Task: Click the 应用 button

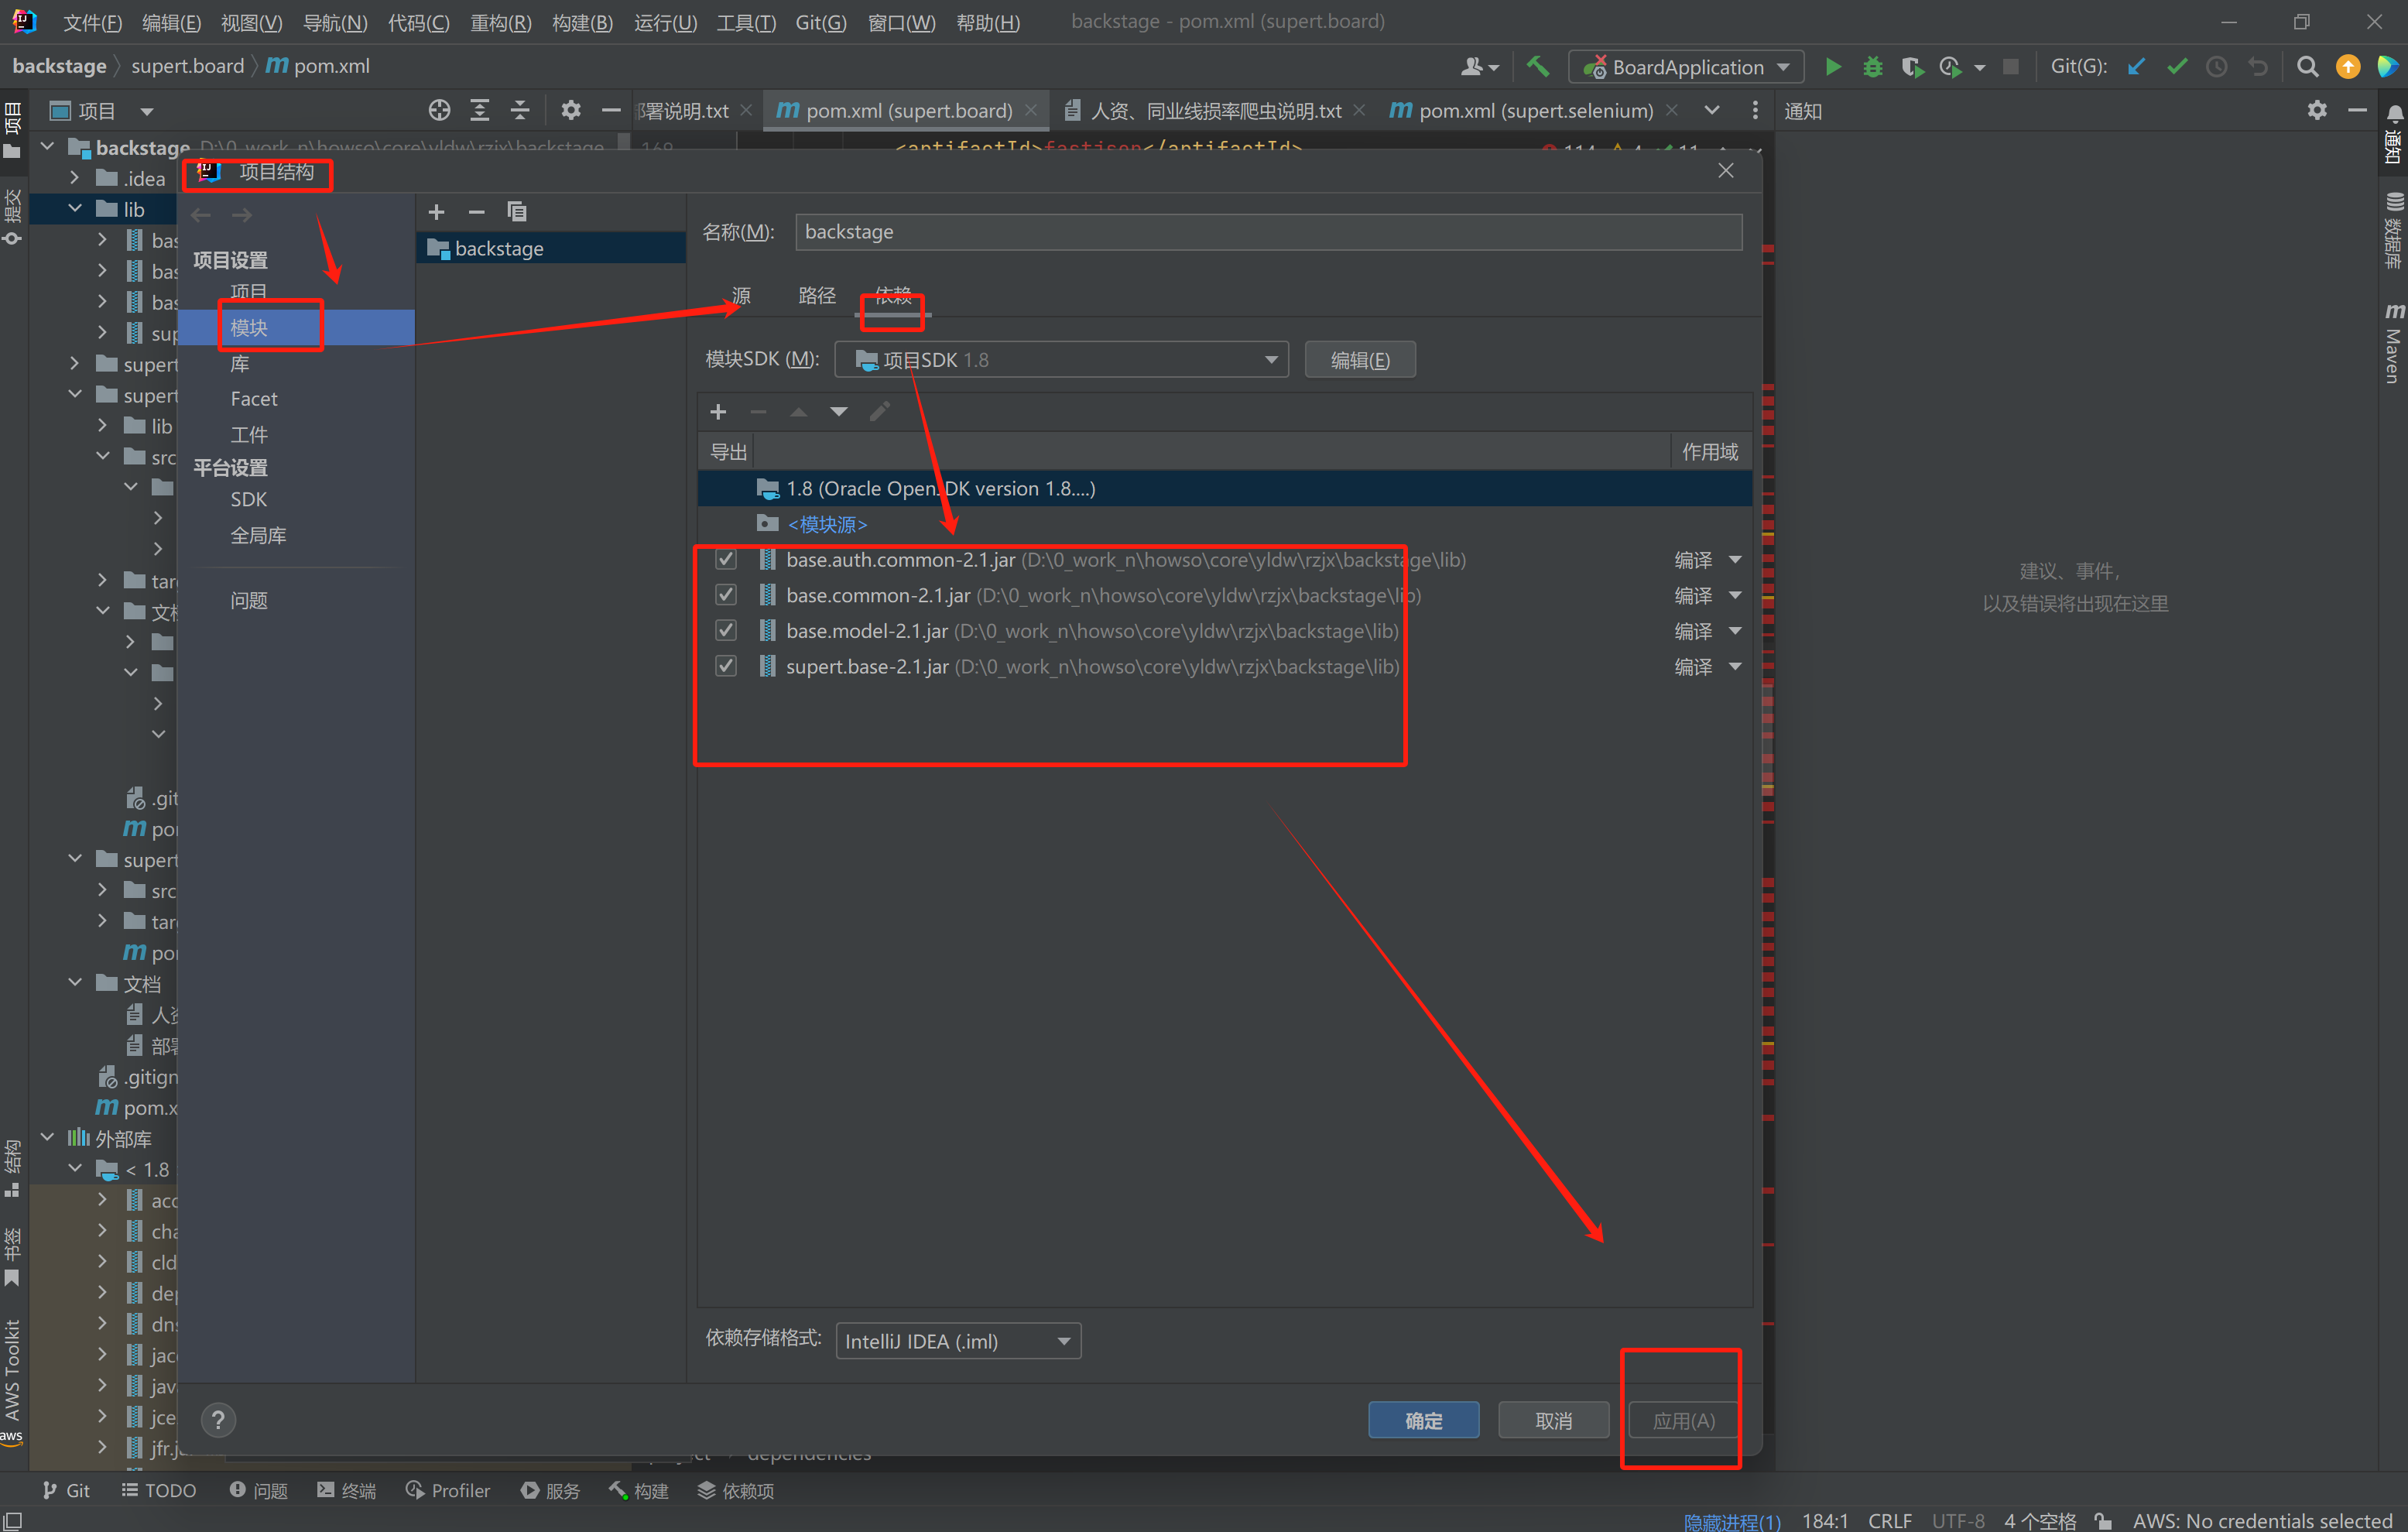Action: [1684, 1420]
